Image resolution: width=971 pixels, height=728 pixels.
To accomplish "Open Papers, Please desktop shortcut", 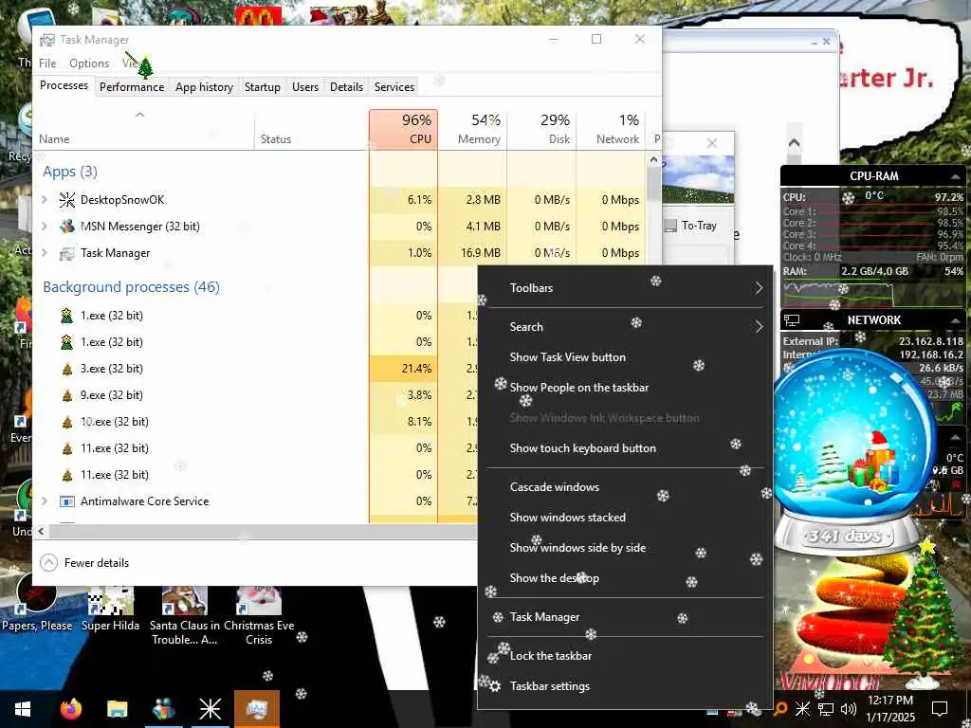I will [x=37, y=603].
